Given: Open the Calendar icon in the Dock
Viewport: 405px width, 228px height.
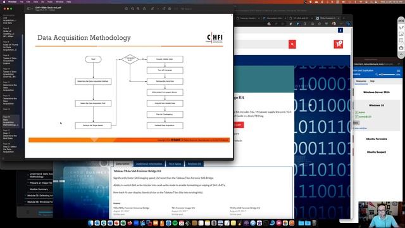Looking at the screenshot, I should (x=182, y=223).
